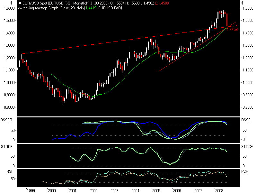This screenshot has width=257, height=193.
Task: Click the 0,8000 value on left price axis
Action: pos(9,107)
